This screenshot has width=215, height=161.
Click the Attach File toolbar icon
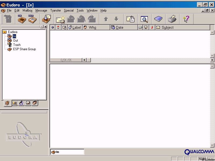click(x=130, y=19)
